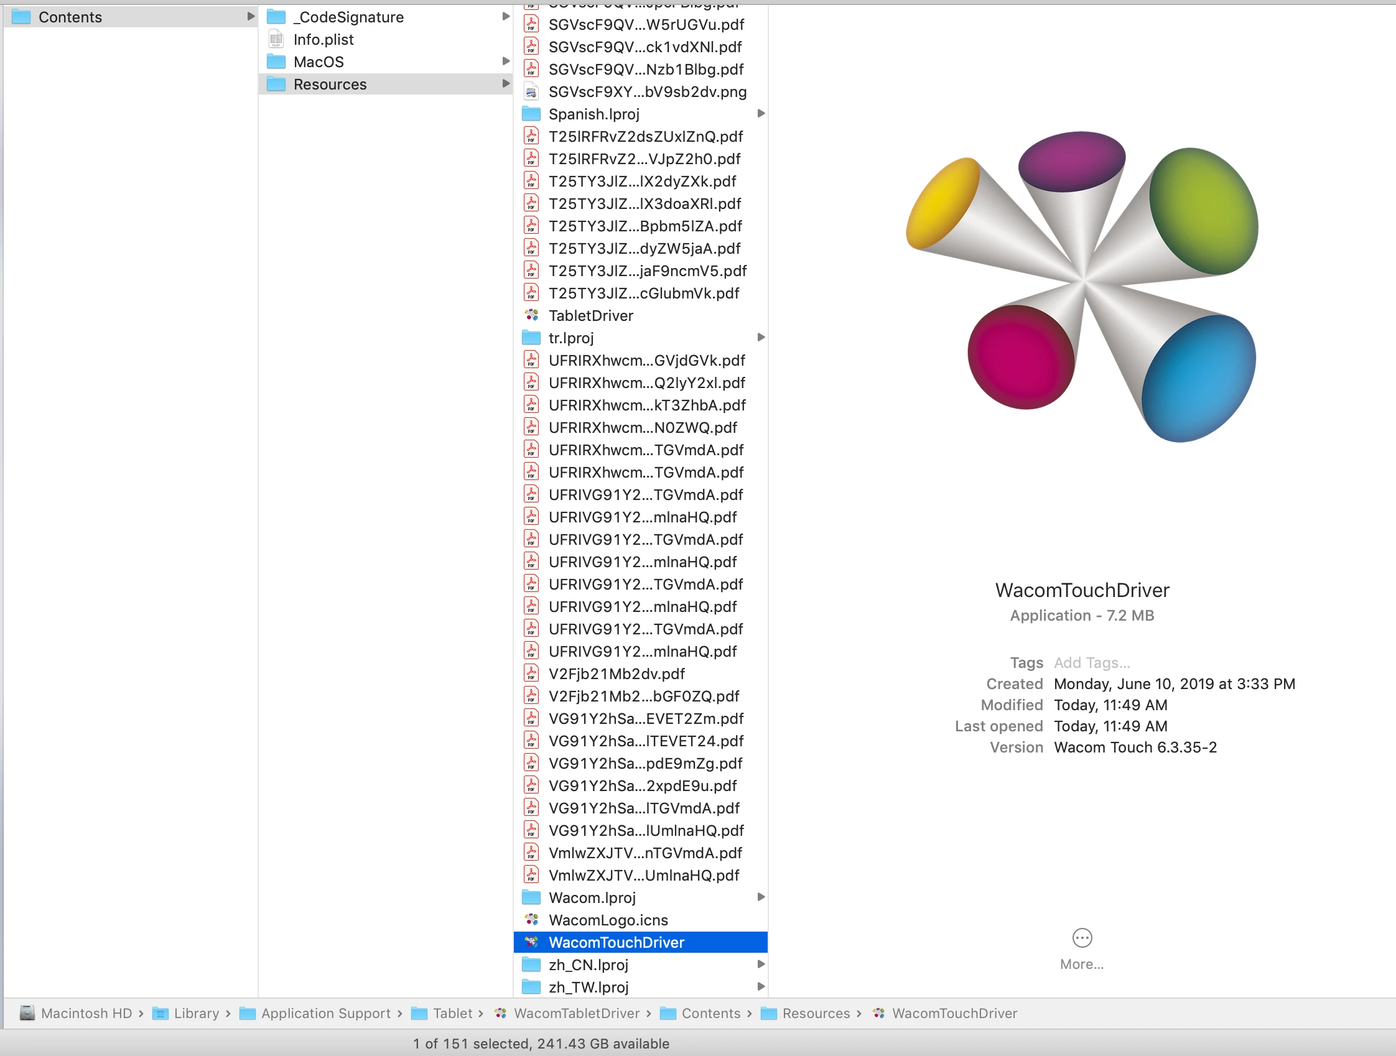Image resolution: width=1396 pixels, height=1056 pixels.
Task: Expand the Spanish.lproj folder arrow
Action: 760,114
